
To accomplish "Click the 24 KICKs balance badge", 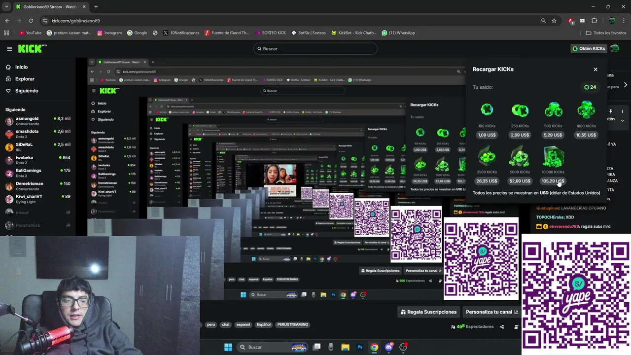I will pos(590,87).
